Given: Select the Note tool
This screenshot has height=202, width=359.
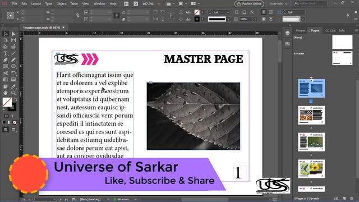Looking at the screenshot, I should [x=6, y=86].
